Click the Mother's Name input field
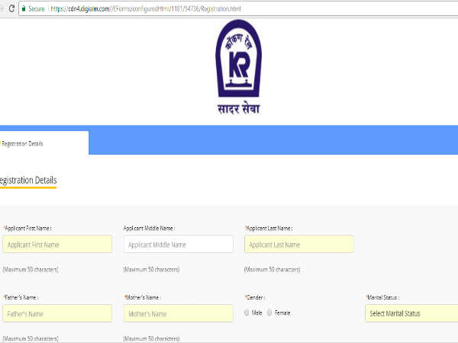Viewport: 458px width, 343px height. [178, 313]
